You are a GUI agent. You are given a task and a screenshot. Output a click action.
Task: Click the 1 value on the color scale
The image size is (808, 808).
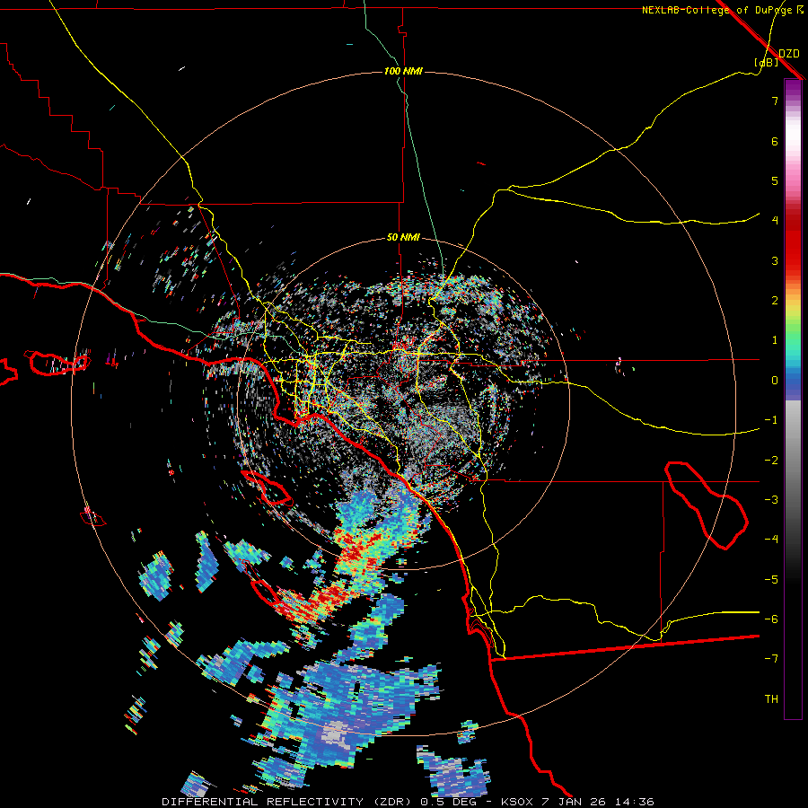[x=775, y=340]
